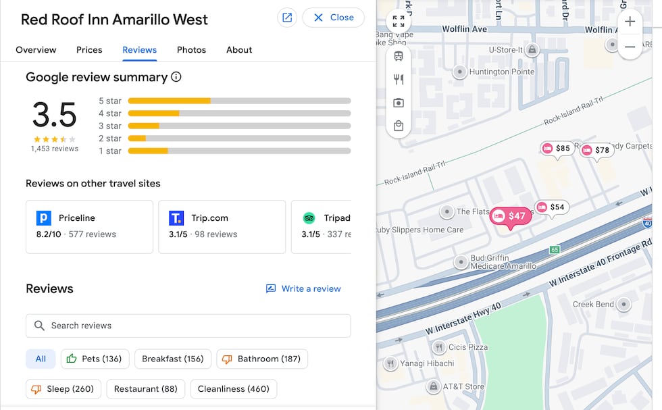Viewport: 662px width, 410px height.
Task: Click the fullscreen map expand icon
Action: point(399,21)
